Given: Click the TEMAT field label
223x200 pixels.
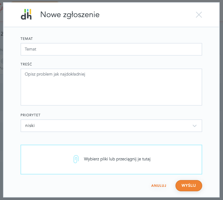Looking at the screenshot, I should coord(27,38).
